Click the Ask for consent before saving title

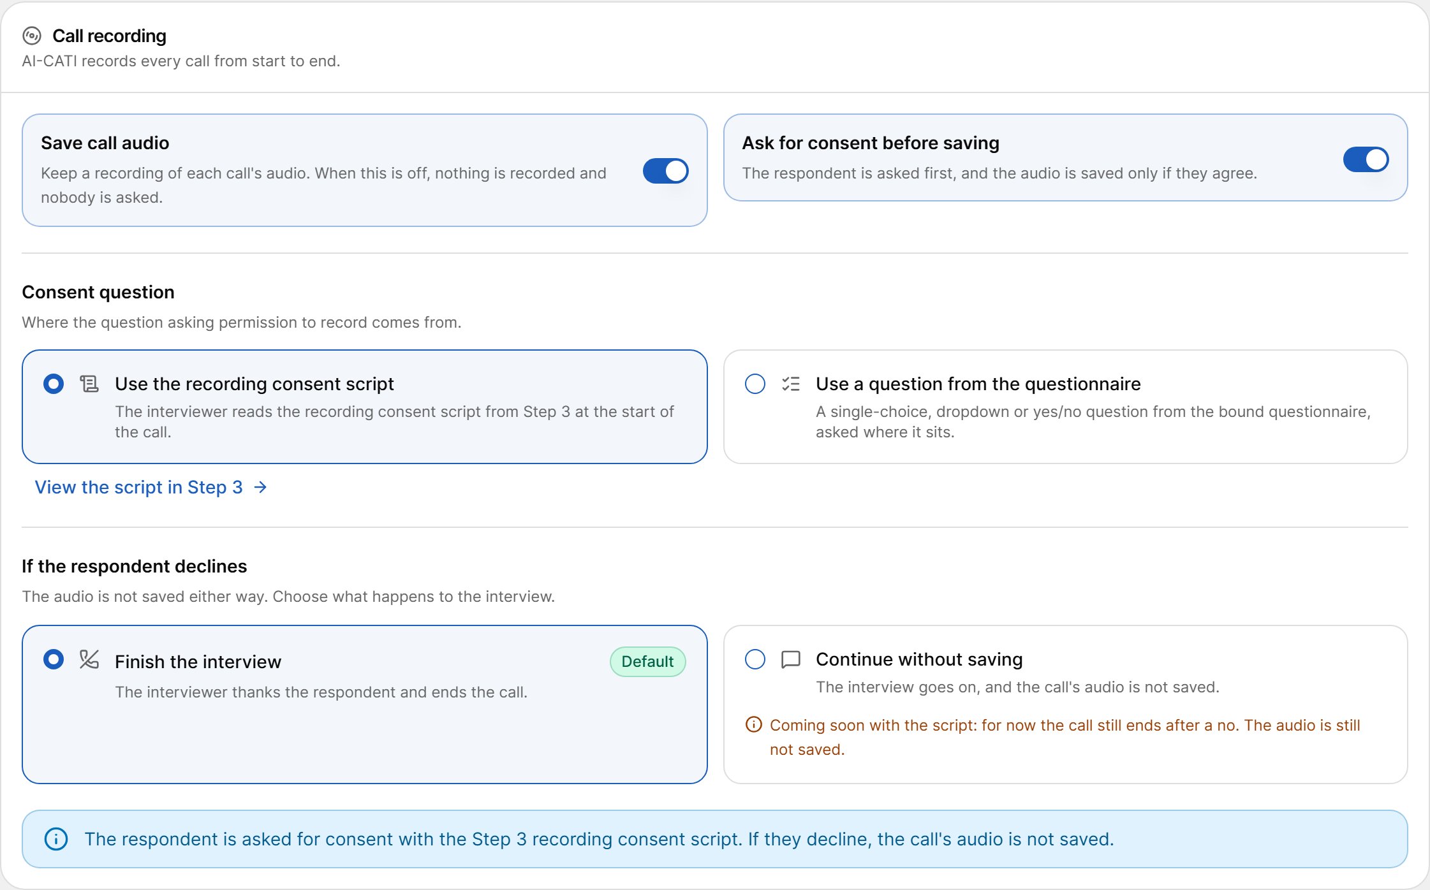click(871, 143)
